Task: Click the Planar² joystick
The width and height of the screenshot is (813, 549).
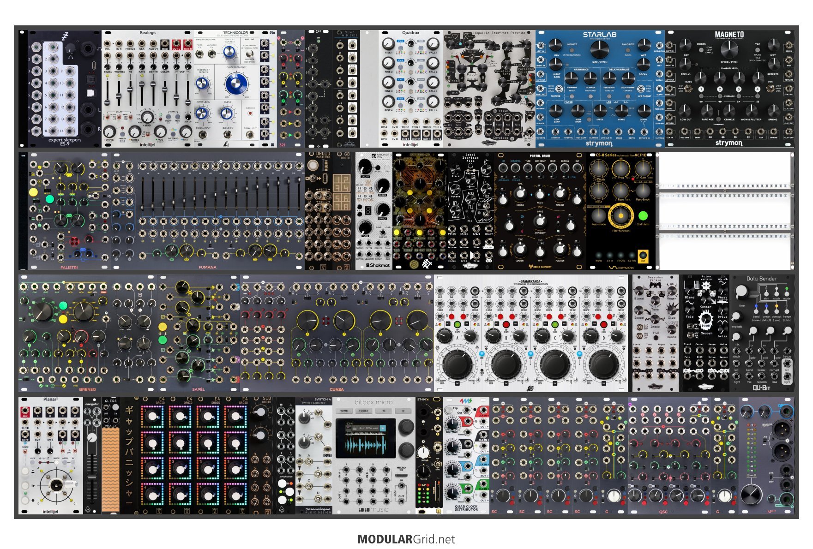Action: tap(56, 485)
